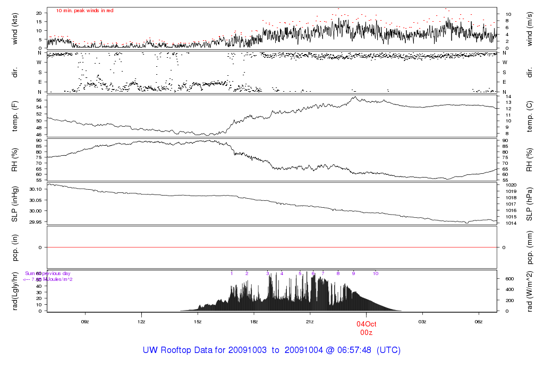This screenshot has width=544, height=371.
Task: Click the '09z' time axis label
Action: [x=85, y=322]
